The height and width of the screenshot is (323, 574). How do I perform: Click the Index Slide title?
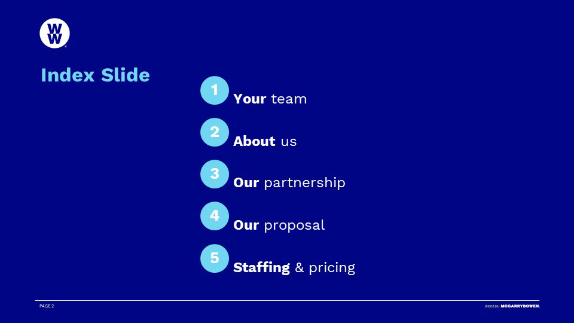point(95,75)
